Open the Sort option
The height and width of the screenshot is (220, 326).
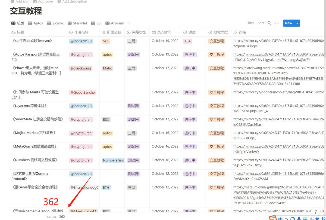click(261, 23)
